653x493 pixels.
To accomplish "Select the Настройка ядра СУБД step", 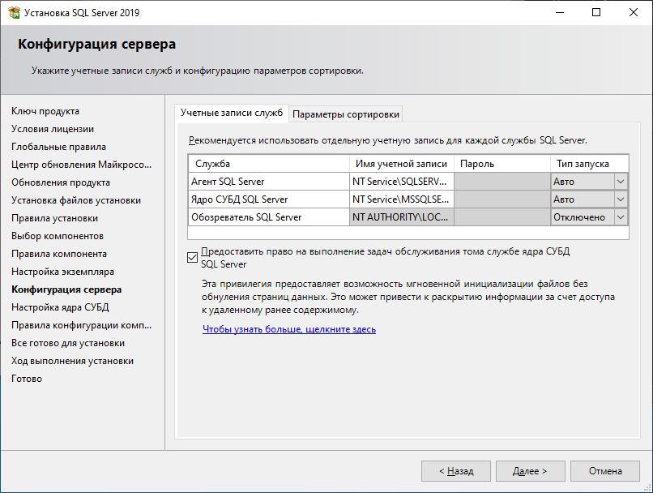I will coord(60,307).
